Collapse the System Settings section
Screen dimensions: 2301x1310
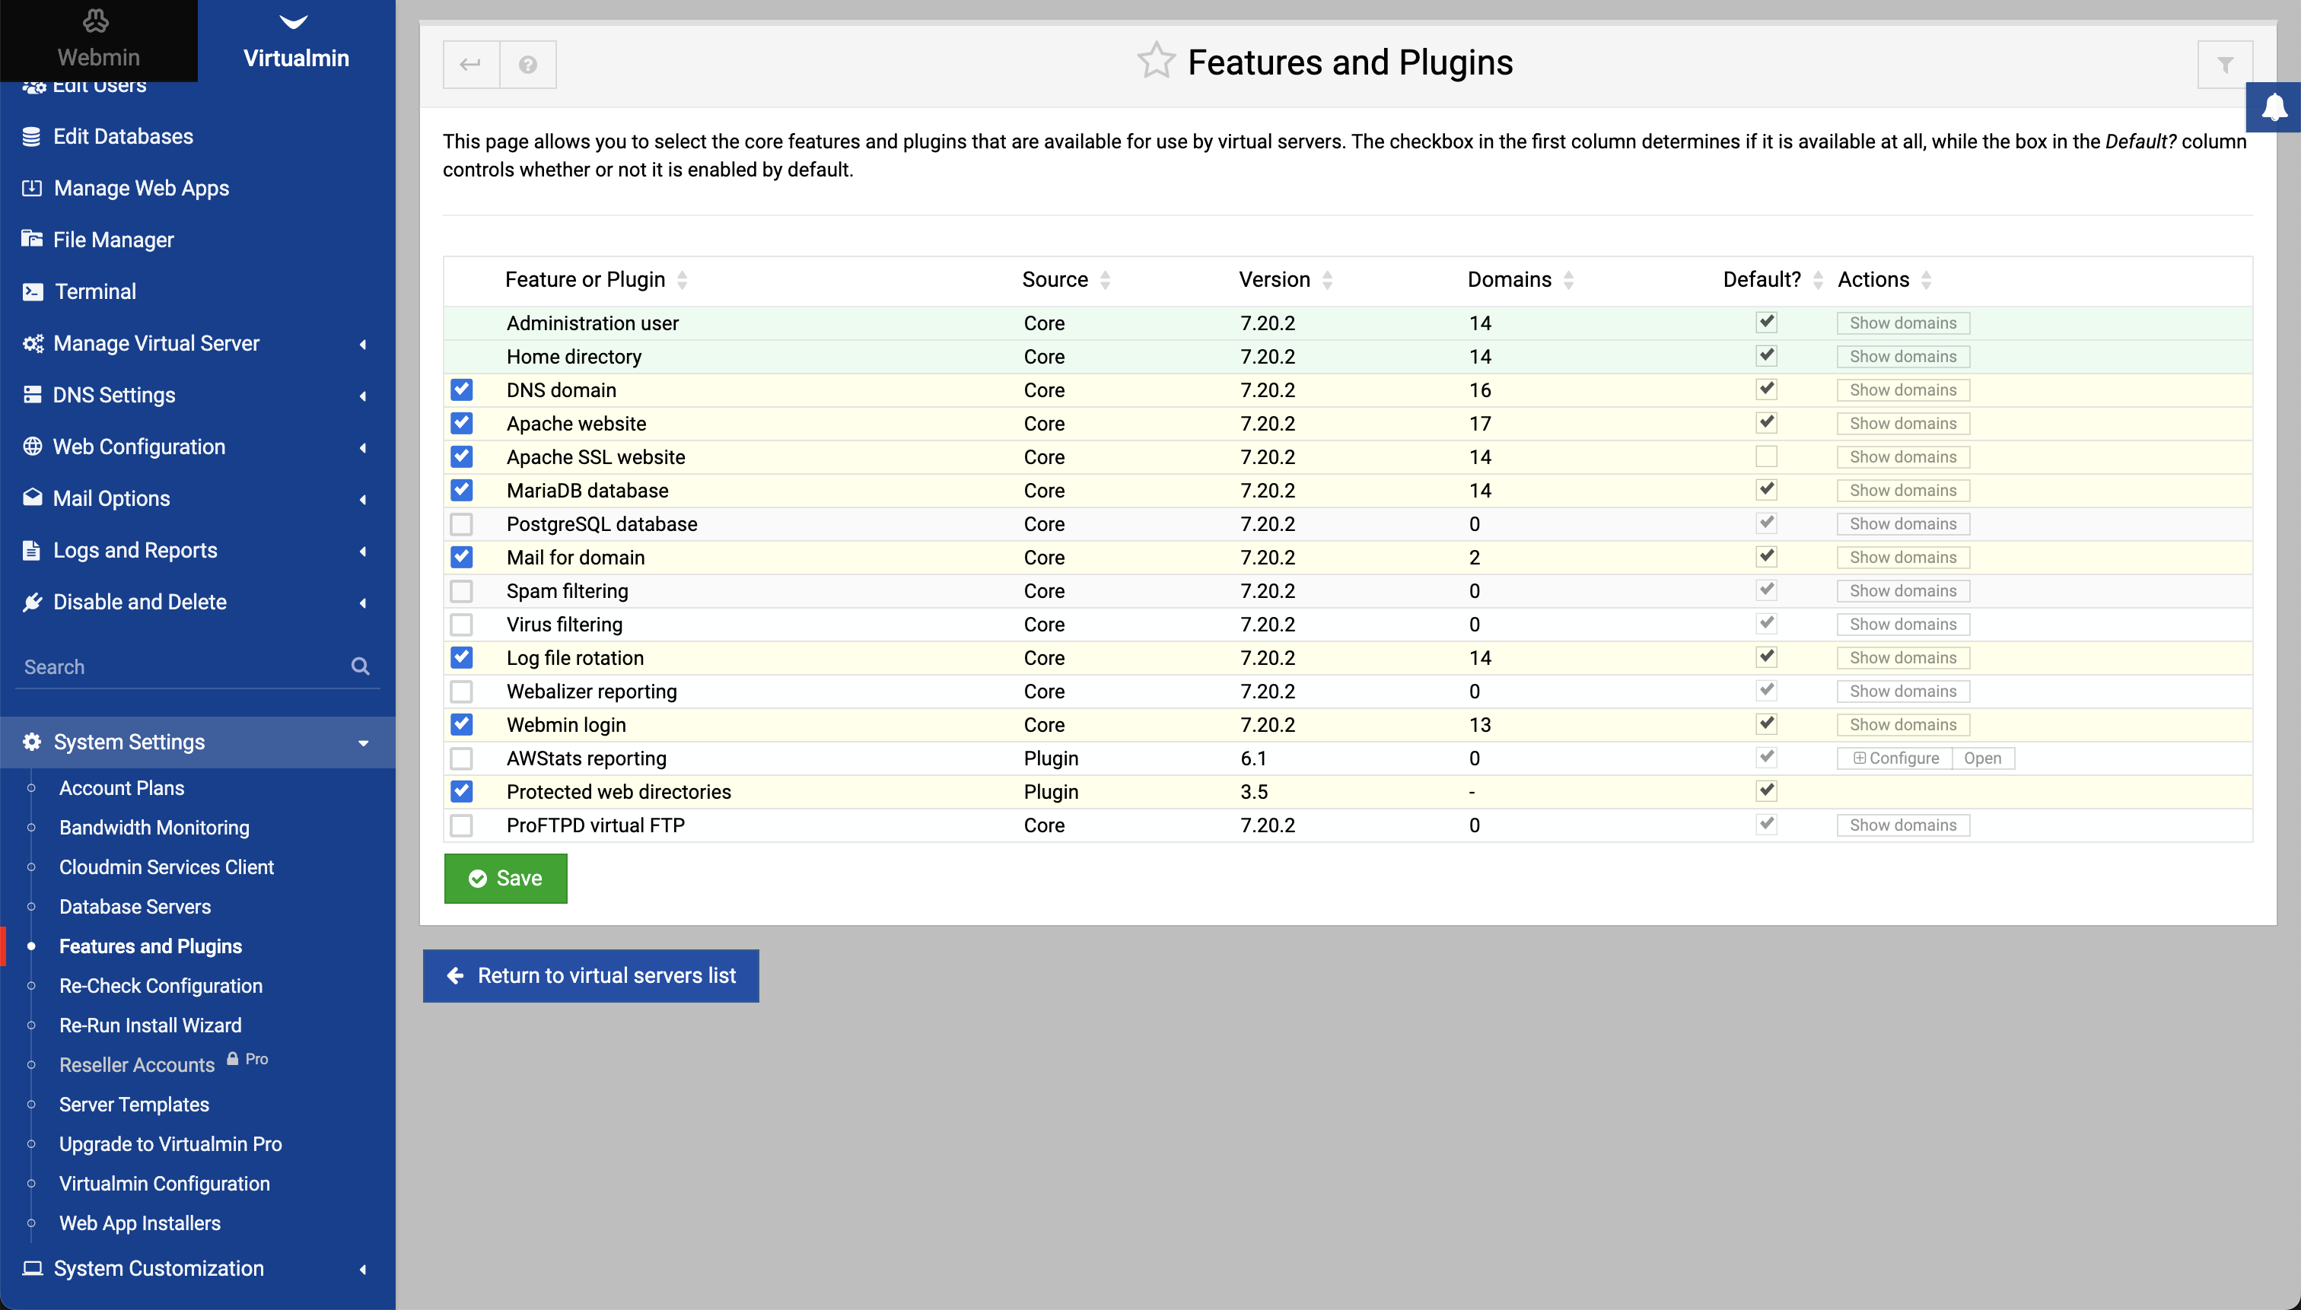point(129,742)
